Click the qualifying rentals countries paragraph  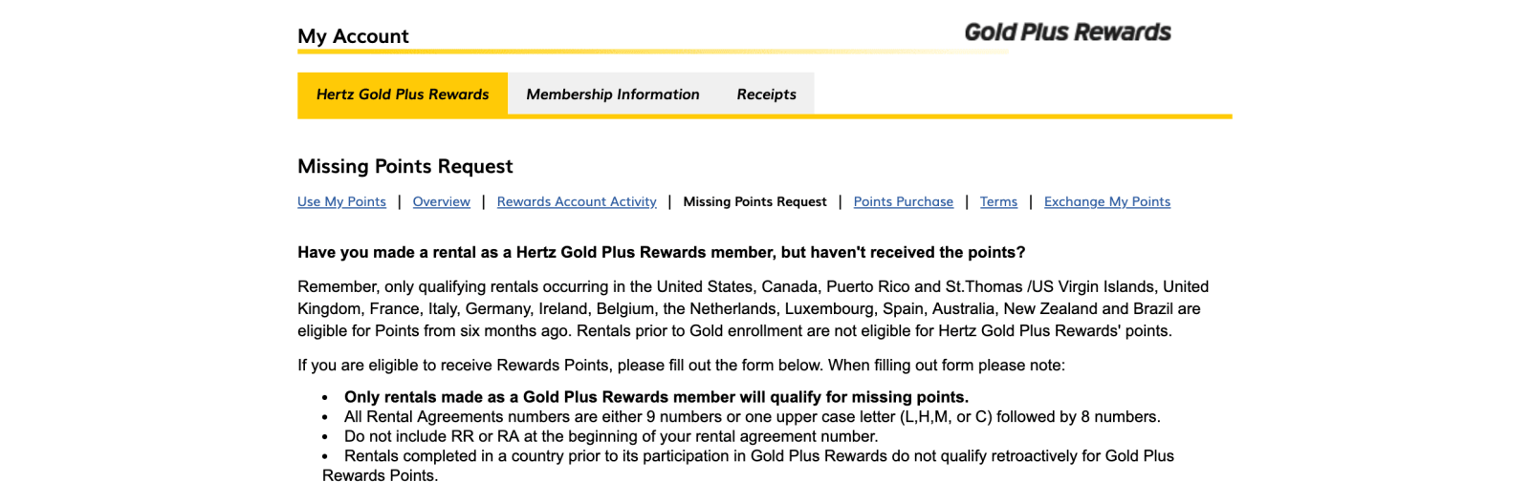pos(754,308)
